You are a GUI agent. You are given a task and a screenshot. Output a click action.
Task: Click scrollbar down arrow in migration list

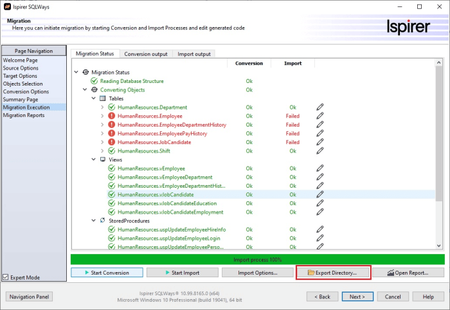[439, 246]
